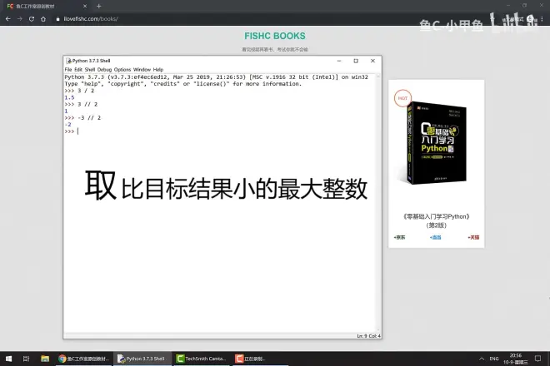Expand the Debug menu in IDLE
Screen dimensions: 550x366
[x=104, y=69]
